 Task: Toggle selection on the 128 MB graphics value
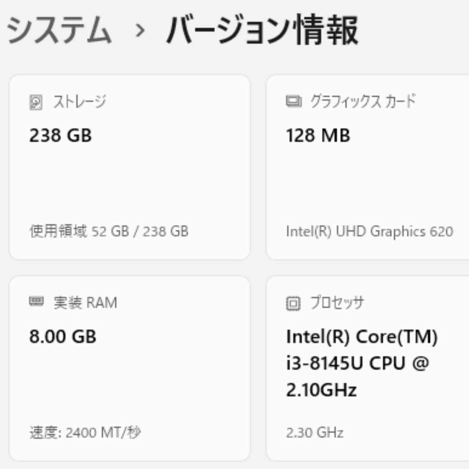pos(318,136)
